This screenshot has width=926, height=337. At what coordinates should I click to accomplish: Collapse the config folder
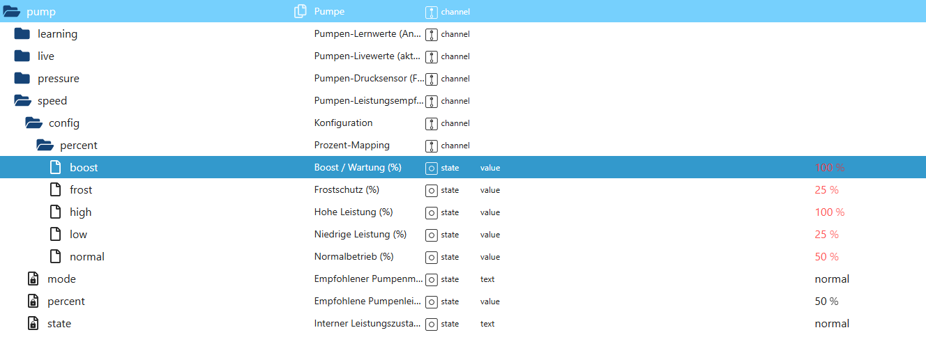33,123
